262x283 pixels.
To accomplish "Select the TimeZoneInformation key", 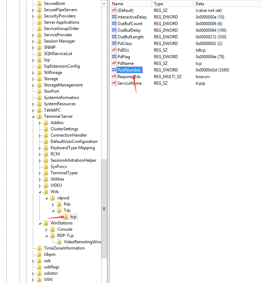I will pyautogui.click(x=64, y=248).
